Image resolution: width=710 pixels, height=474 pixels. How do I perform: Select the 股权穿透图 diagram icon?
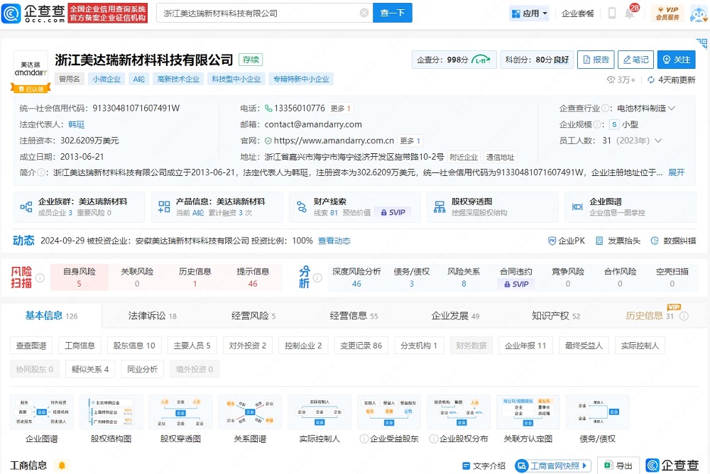click(x=180, y=412)
